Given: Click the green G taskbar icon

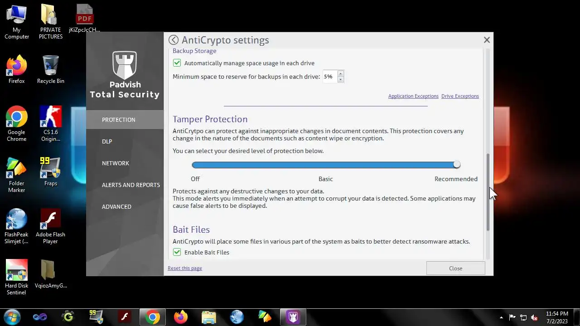Looking at the screenshot, I should [68, 317].
